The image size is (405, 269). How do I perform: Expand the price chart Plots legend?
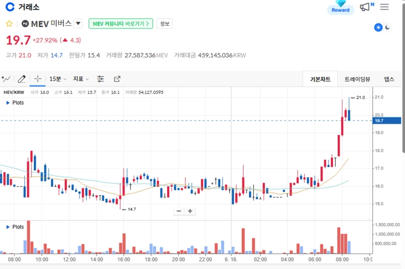pos(8,103)
